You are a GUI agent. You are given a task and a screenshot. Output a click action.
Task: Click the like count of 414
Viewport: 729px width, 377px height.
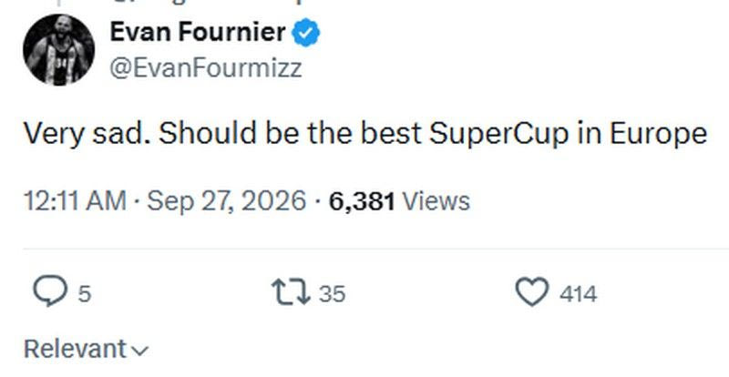coord(578,294)
